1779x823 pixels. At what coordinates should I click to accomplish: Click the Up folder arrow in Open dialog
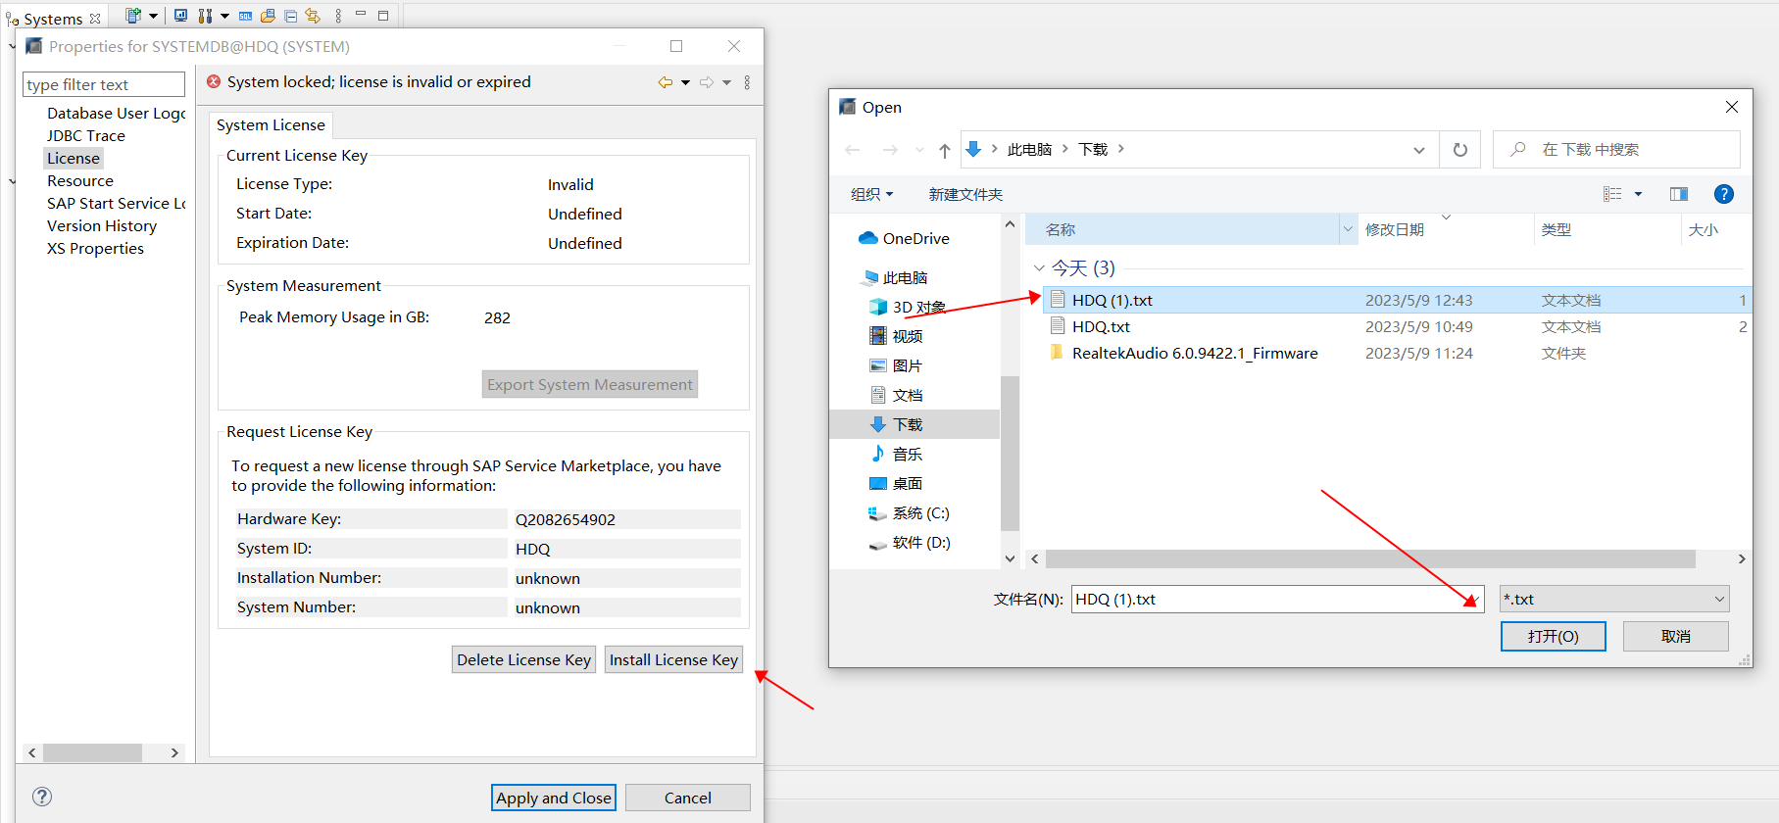tap(944, 150)
